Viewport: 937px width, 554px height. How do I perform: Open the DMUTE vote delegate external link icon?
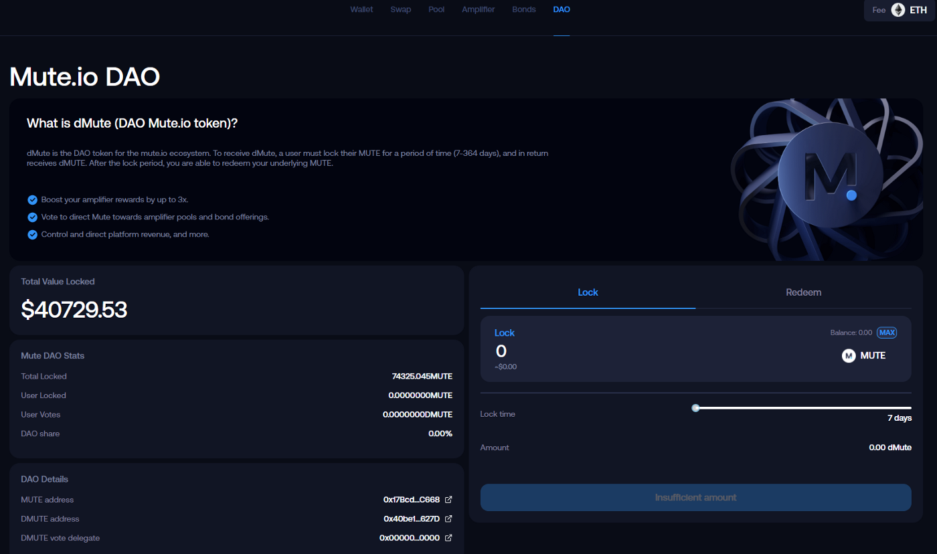[x=448, y=538]
